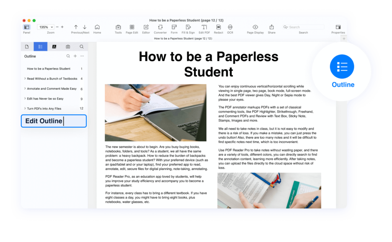Click the textbook photo in document
The width and height of the screenshot is (392, 242).
[x=269, y=190]
